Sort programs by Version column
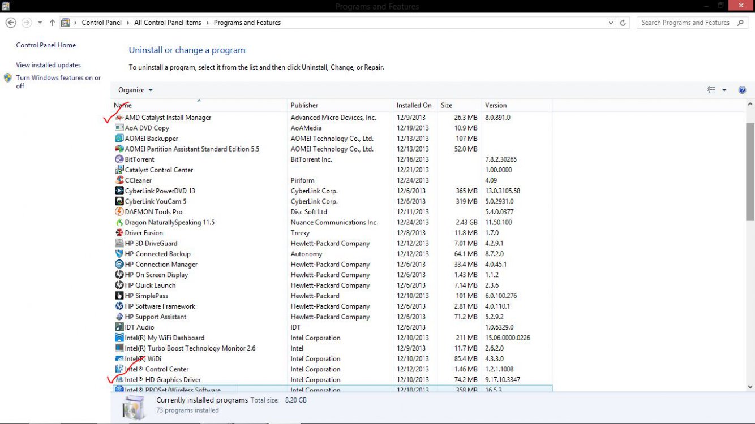The image size is (755, 424). (x=517, y=105)
